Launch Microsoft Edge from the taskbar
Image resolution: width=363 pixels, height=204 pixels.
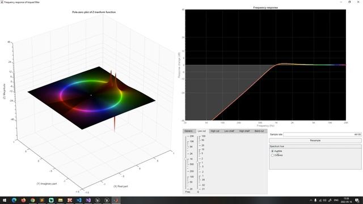[x=14, y=200]
